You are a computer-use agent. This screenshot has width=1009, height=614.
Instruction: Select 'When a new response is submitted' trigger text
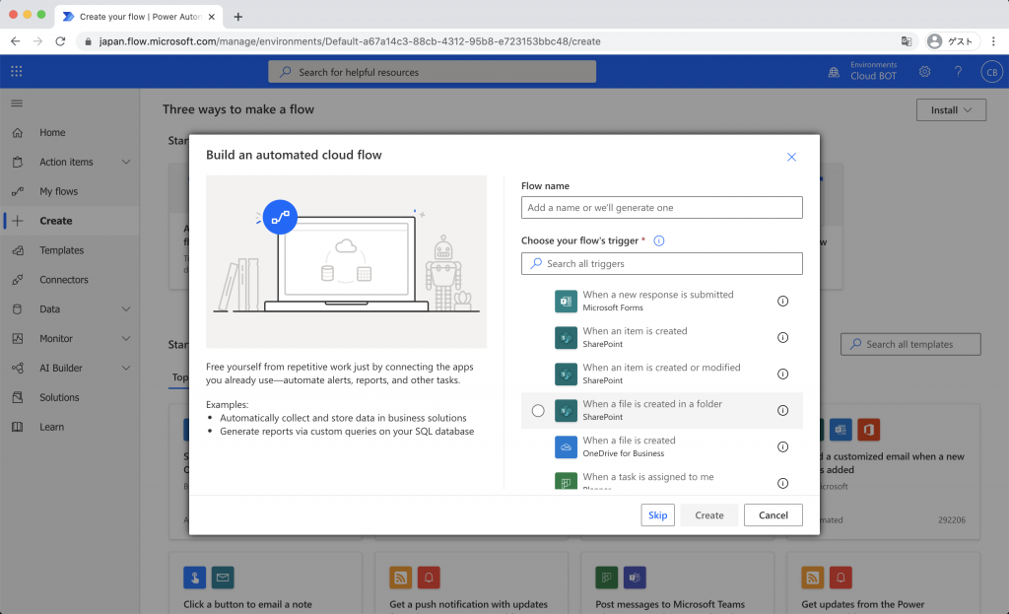[657, 294]
